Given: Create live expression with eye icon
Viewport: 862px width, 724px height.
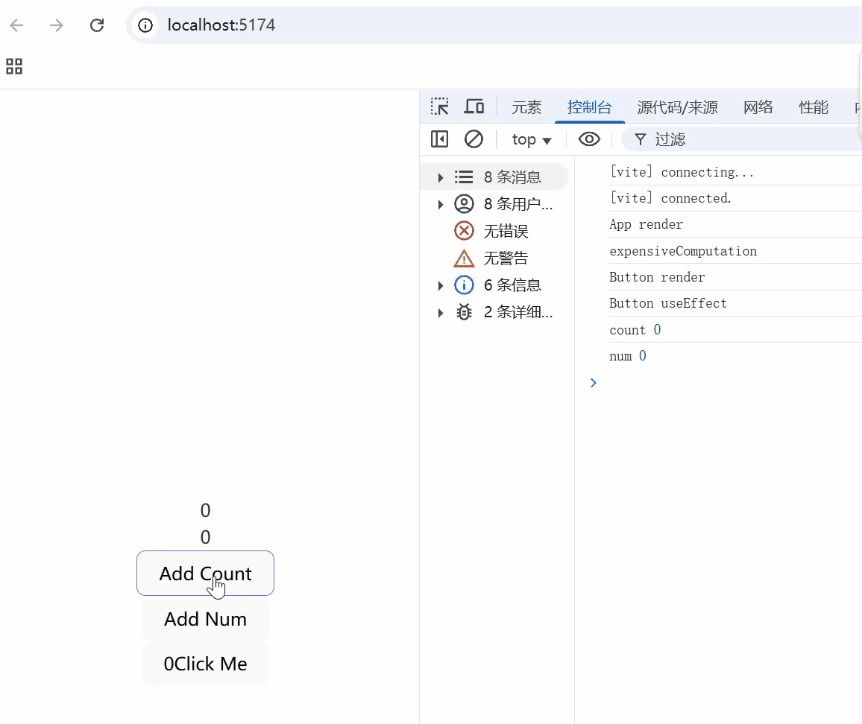Looking at the screenshot, I should click(589, 139).
